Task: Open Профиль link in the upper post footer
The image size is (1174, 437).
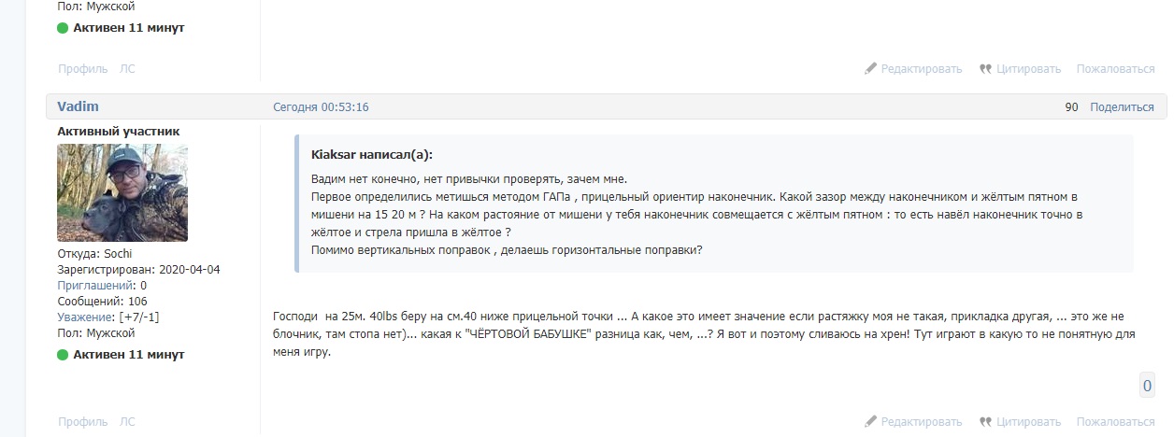Action: tap(83, 69)
